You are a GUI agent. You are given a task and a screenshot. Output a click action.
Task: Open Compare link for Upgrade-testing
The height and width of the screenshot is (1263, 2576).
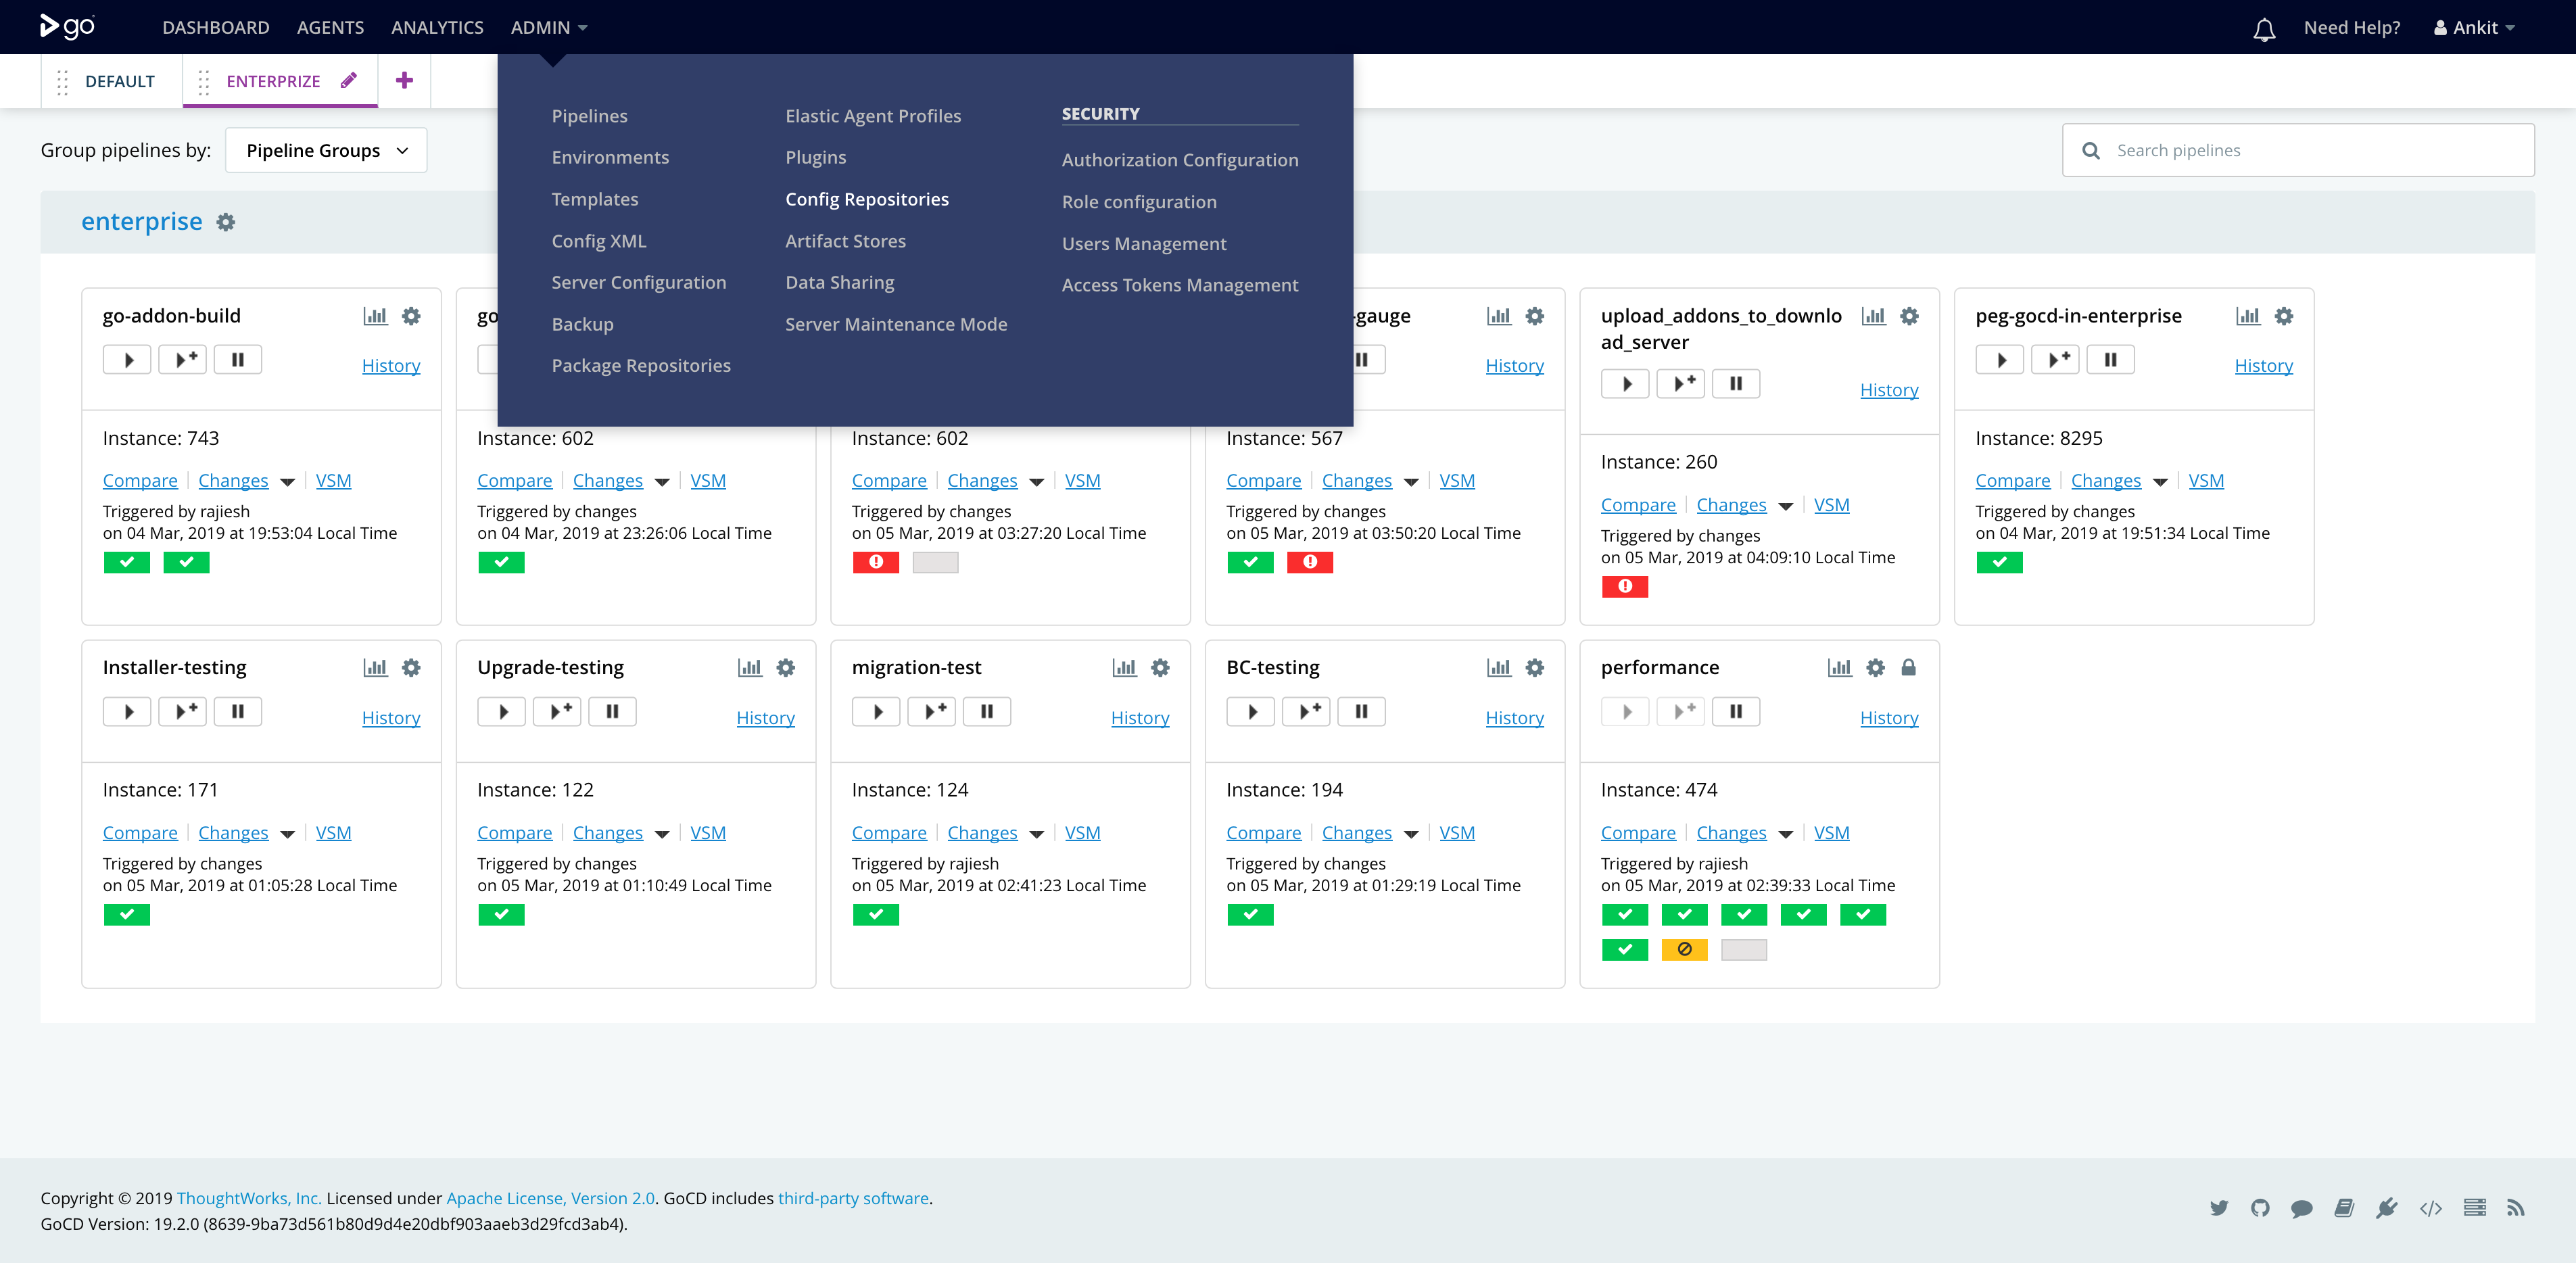click(514, 833)
